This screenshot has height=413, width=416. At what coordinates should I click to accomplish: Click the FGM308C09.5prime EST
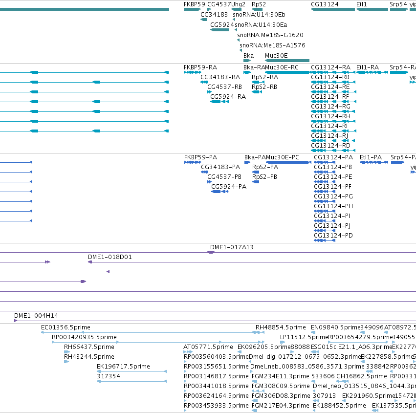[x=258, y=391]
